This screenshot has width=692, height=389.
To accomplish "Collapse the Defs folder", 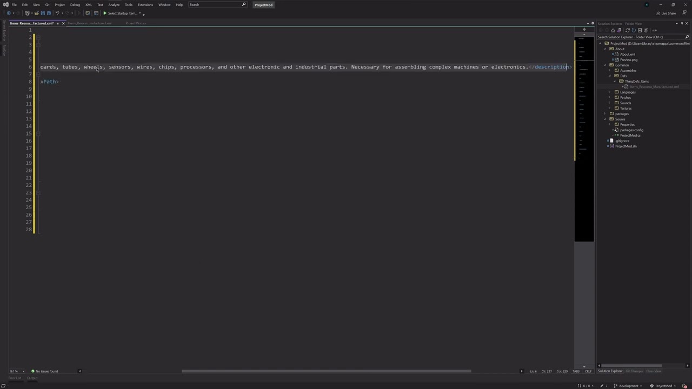I will (x=610, y=76).
